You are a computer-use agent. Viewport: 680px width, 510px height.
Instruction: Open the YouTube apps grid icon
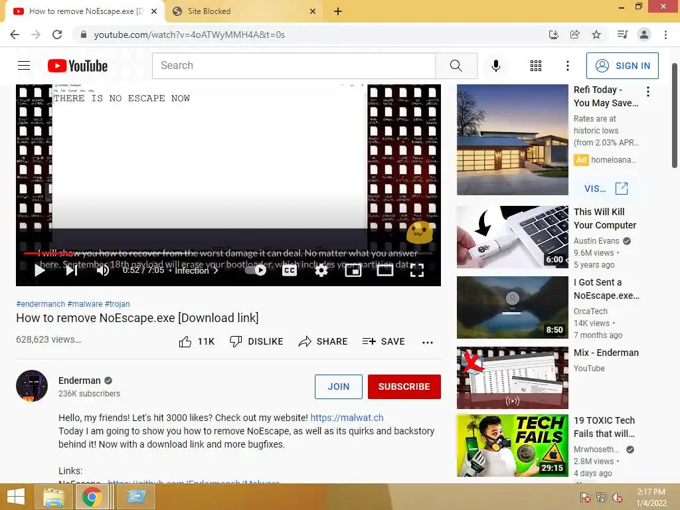tap(536, 66)
